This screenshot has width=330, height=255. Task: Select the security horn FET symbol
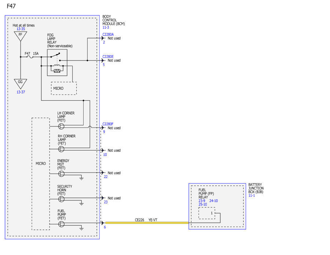(x=61, y=199)
